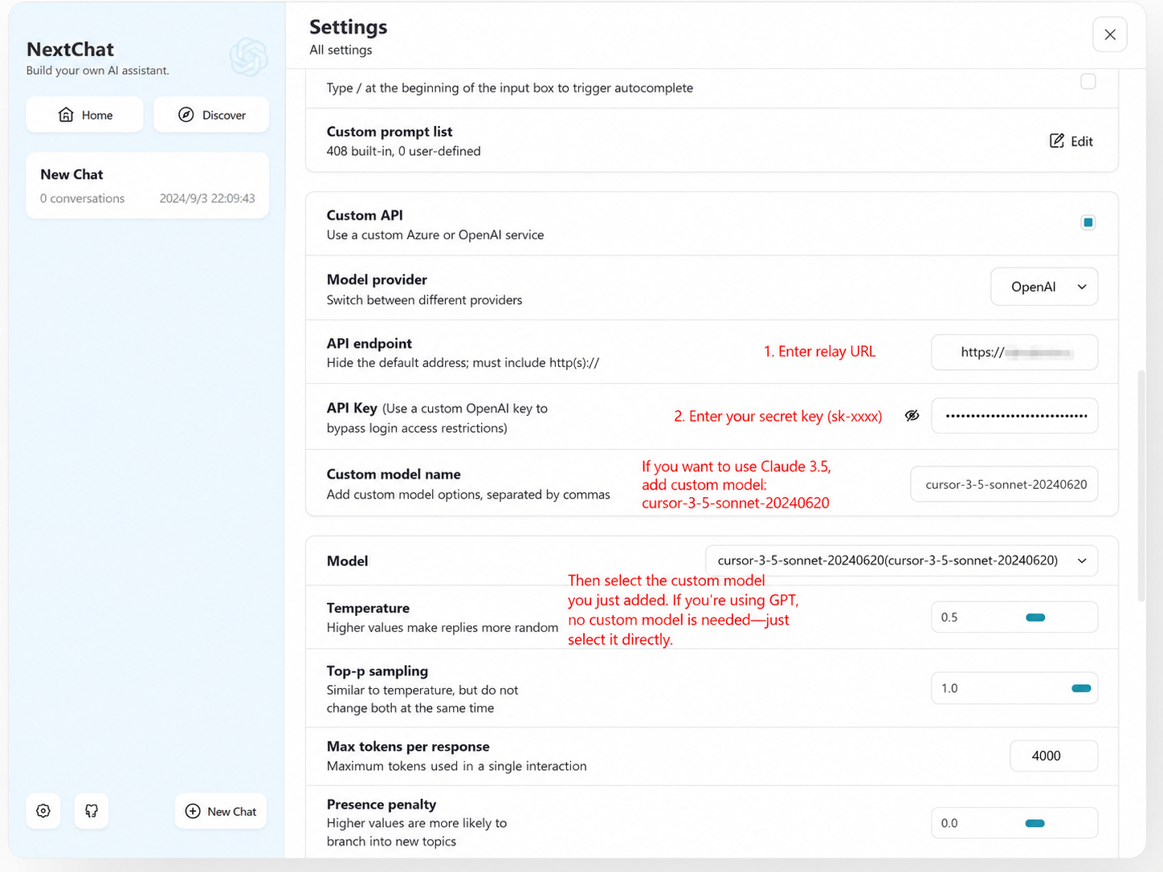Click the "All settings" subtitle

341,50
